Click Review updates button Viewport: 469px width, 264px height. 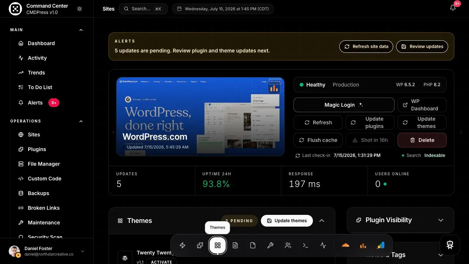(422, 47)
